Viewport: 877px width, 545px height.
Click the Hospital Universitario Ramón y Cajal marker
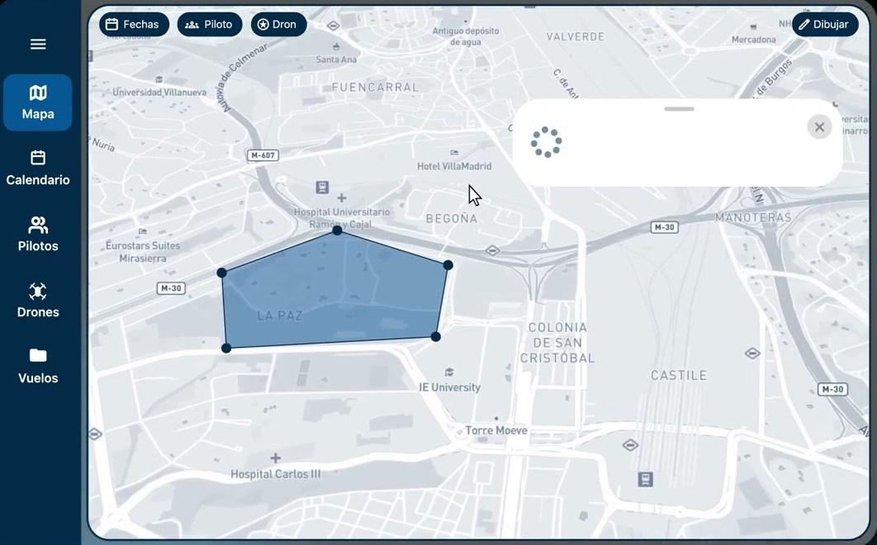click(x=341, y=197)
